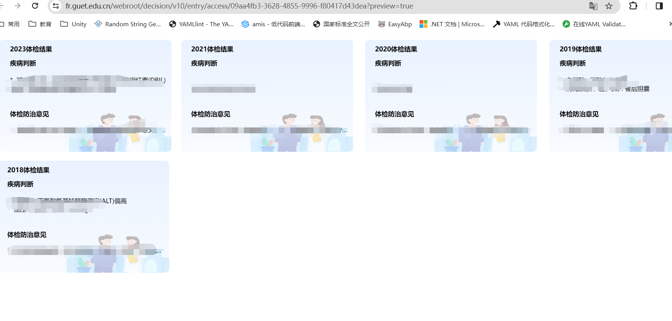Open the amis 低代码前端 bookmark
The width and height of the screenshot is (672, 321).
pos(273,24)
